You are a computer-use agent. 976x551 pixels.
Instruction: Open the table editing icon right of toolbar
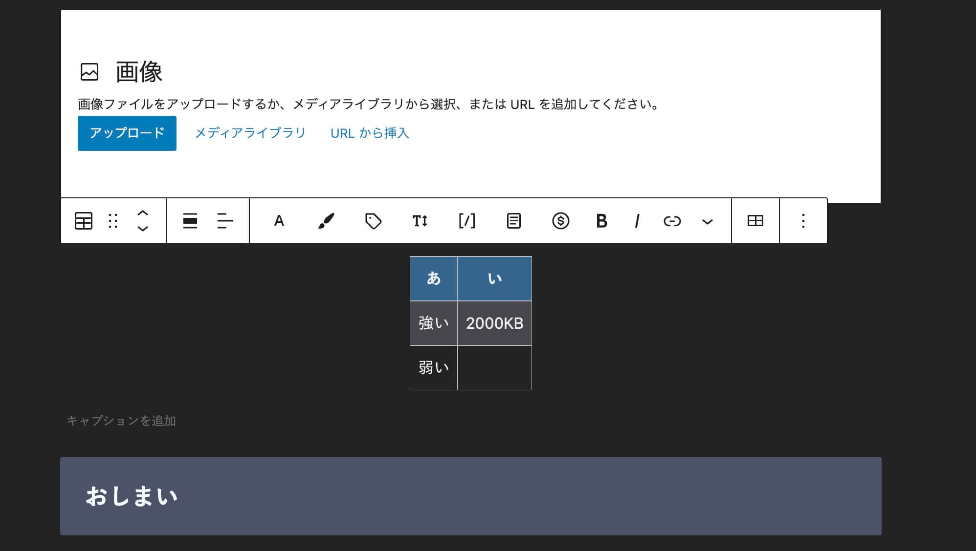754,220
